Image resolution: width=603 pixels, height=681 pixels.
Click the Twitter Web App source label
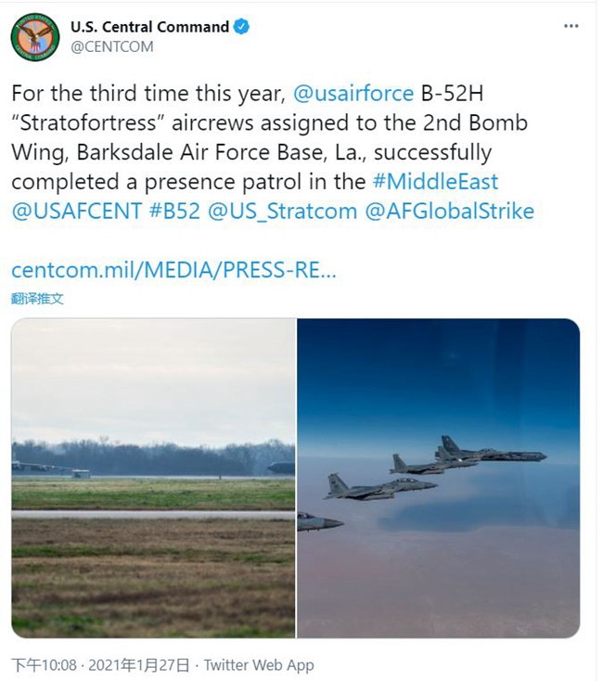click(x=259, y=664)
